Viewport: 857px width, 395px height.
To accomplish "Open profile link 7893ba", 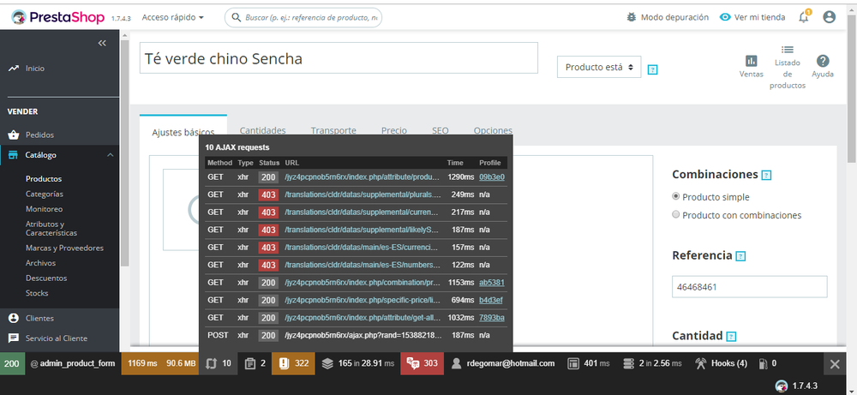I will tap(492, 317).
